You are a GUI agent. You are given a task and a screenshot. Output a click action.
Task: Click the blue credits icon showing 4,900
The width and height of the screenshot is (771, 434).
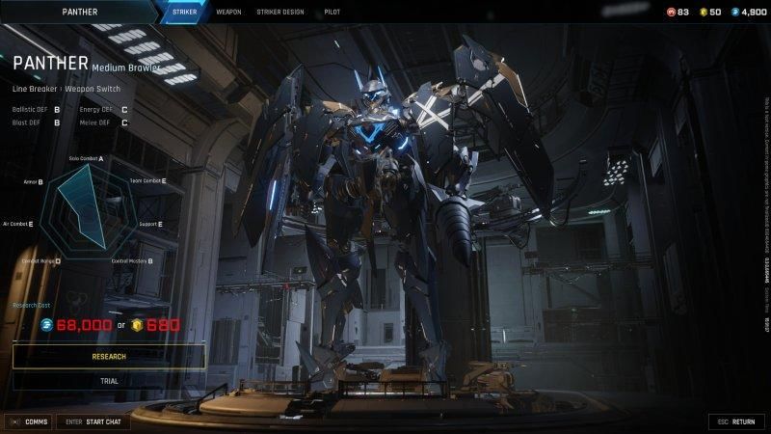click(736, 12)
